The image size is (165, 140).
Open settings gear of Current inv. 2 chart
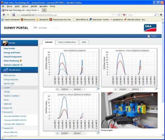point(98,133)
